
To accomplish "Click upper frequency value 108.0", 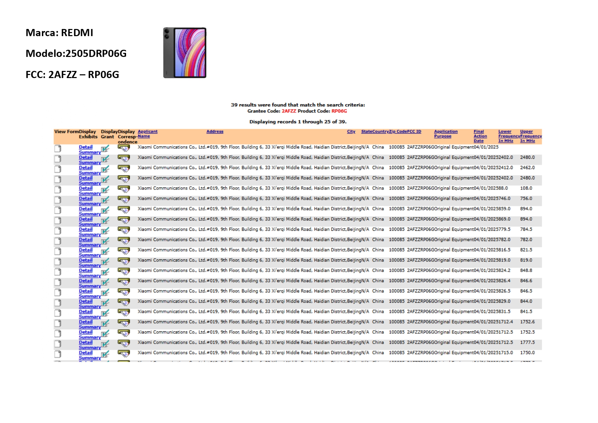I will point(526,188).
